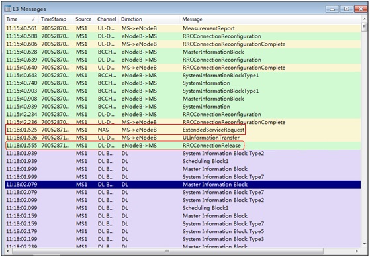The image size is (370, 257).
Task: Click highlighted Master Information Block at 11:18:02.079
Action: click(183, 185)
